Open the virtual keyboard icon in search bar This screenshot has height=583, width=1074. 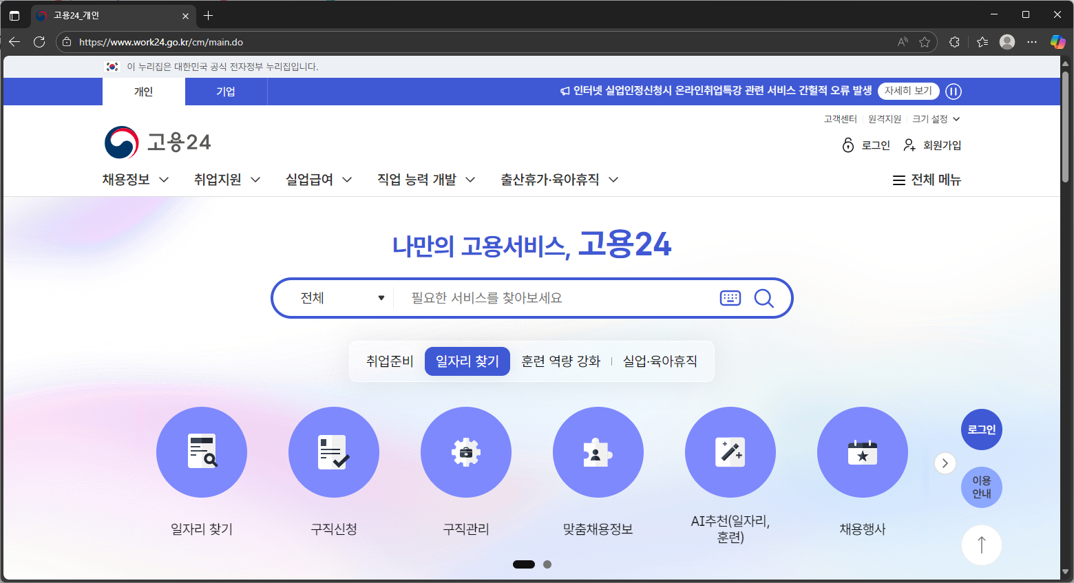click(730, 297)
